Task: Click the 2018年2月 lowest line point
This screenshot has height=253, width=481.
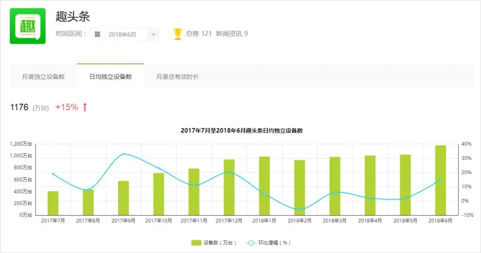Action: click(300, 209)
